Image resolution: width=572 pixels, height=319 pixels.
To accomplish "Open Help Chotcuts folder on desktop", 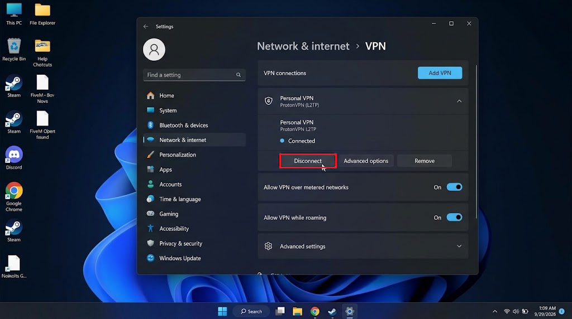I will [42, 52].
